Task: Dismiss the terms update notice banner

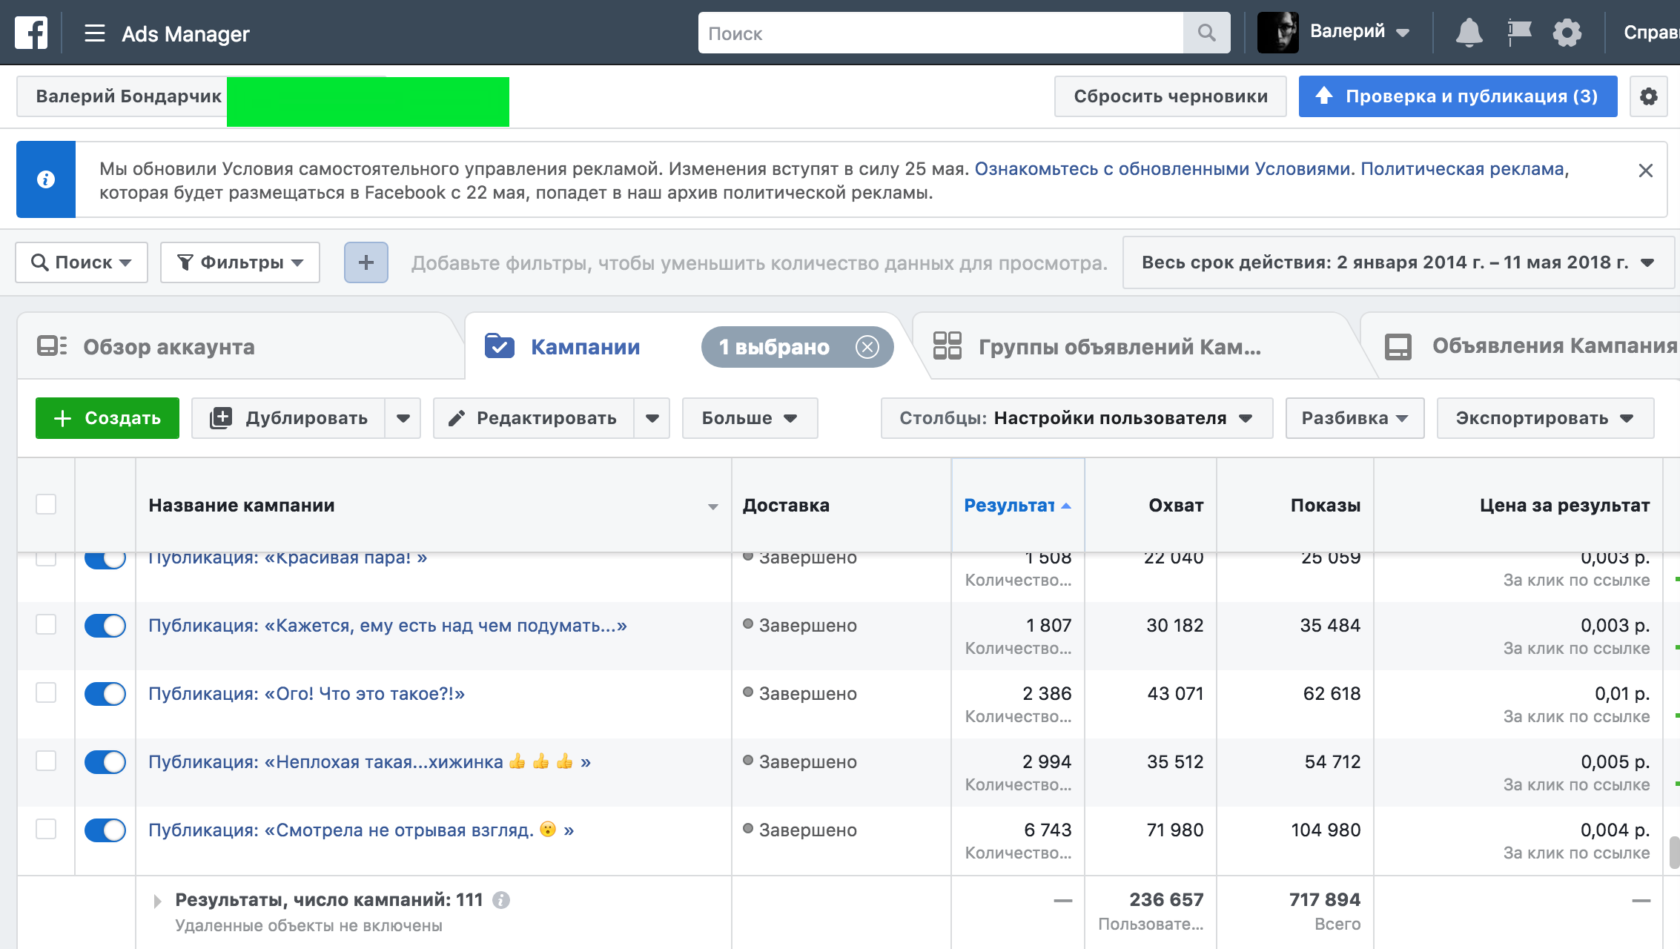Action: (x=1645, y=171)
